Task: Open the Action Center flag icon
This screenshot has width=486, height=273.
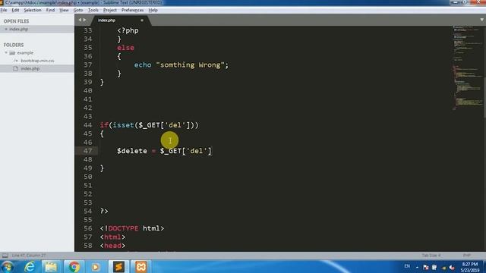Action: tap(425, 267)
